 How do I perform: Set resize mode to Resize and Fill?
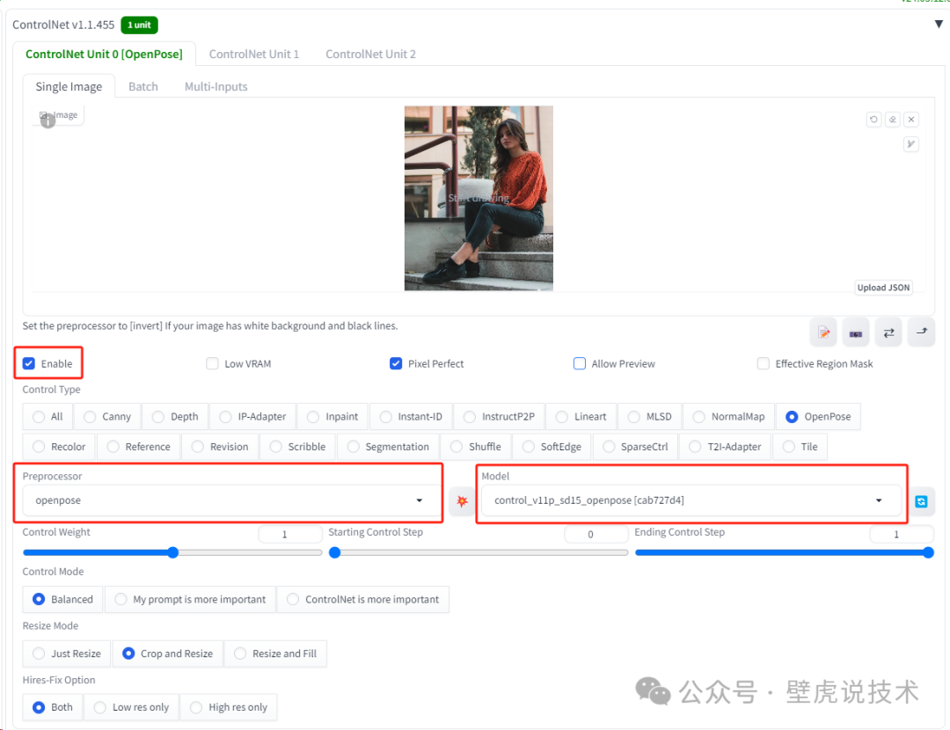pos(275,653)
